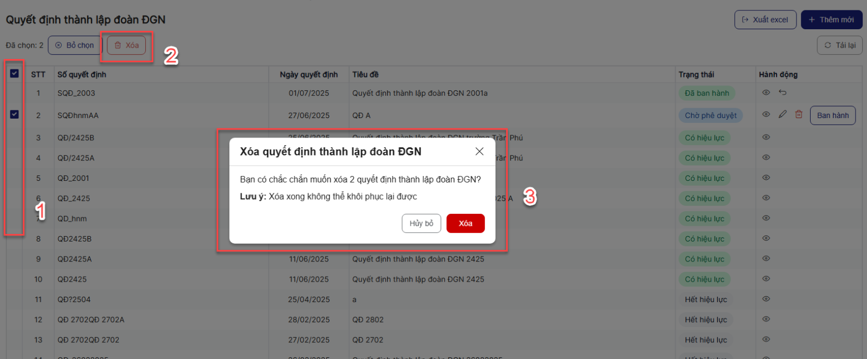
Task: Reload the table with Tải lại
Action: click(839, 45)
